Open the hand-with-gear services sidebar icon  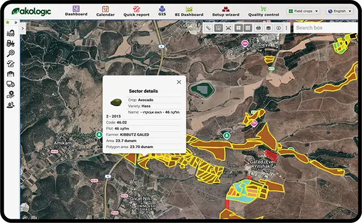pyautogui.click(x=11, y=94)
